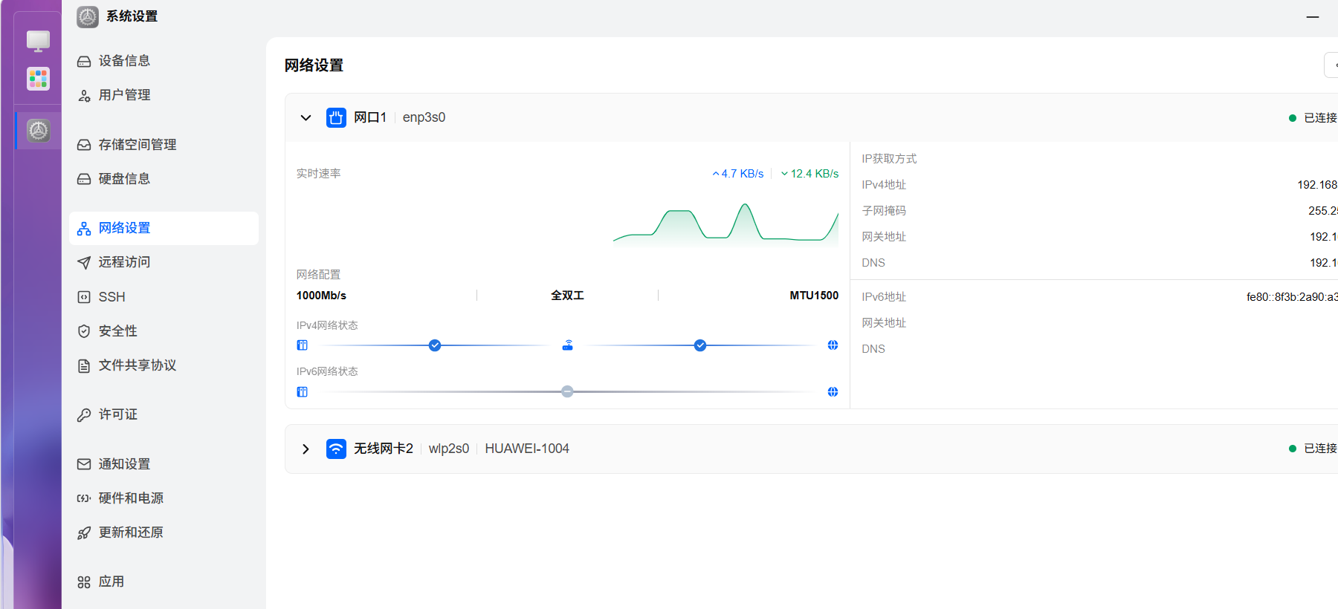Open the desktop icon in left dock

pyautogui.click(x=38, y=41)
